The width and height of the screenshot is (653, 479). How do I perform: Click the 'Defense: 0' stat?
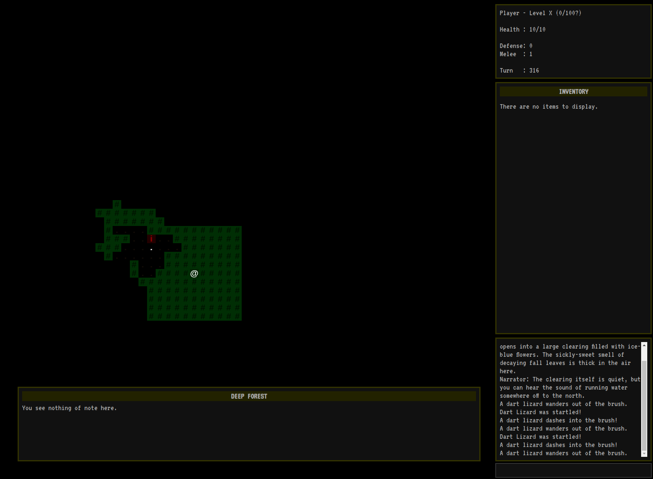(516, 46)
